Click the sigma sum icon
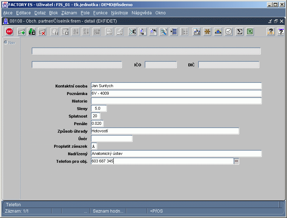This screenshot has height=218, width=287. click(239, 32)
